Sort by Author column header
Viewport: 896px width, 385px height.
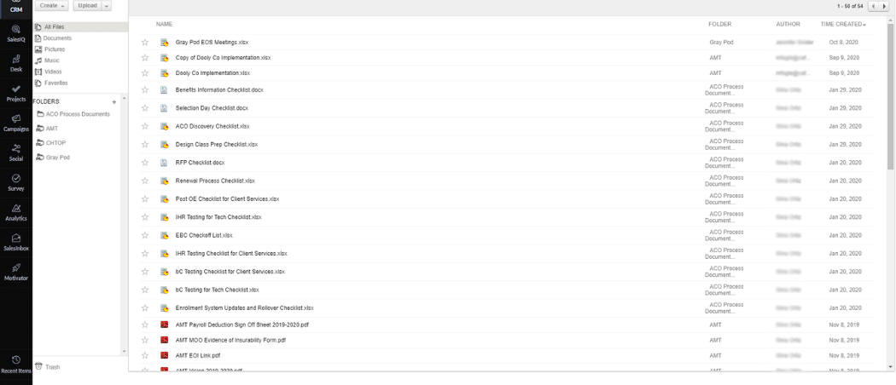[x=788, y=25]
